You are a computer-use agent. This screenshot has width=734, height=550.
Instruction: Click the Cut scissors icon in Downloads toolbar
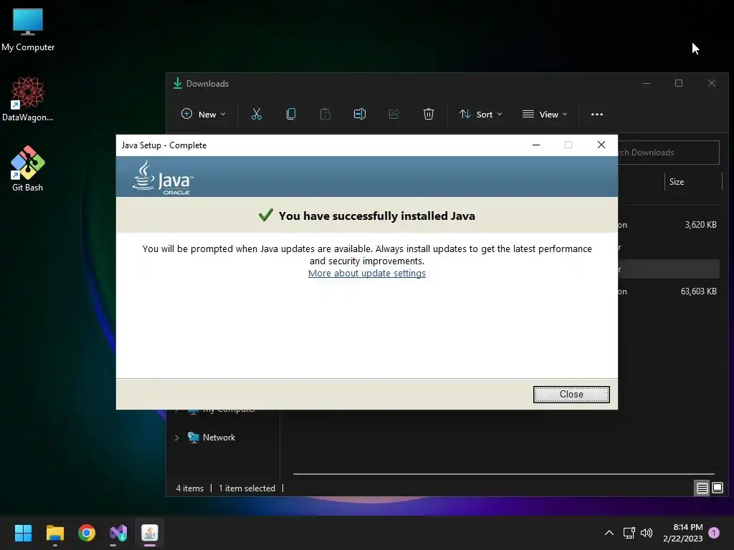pos(257,114)
